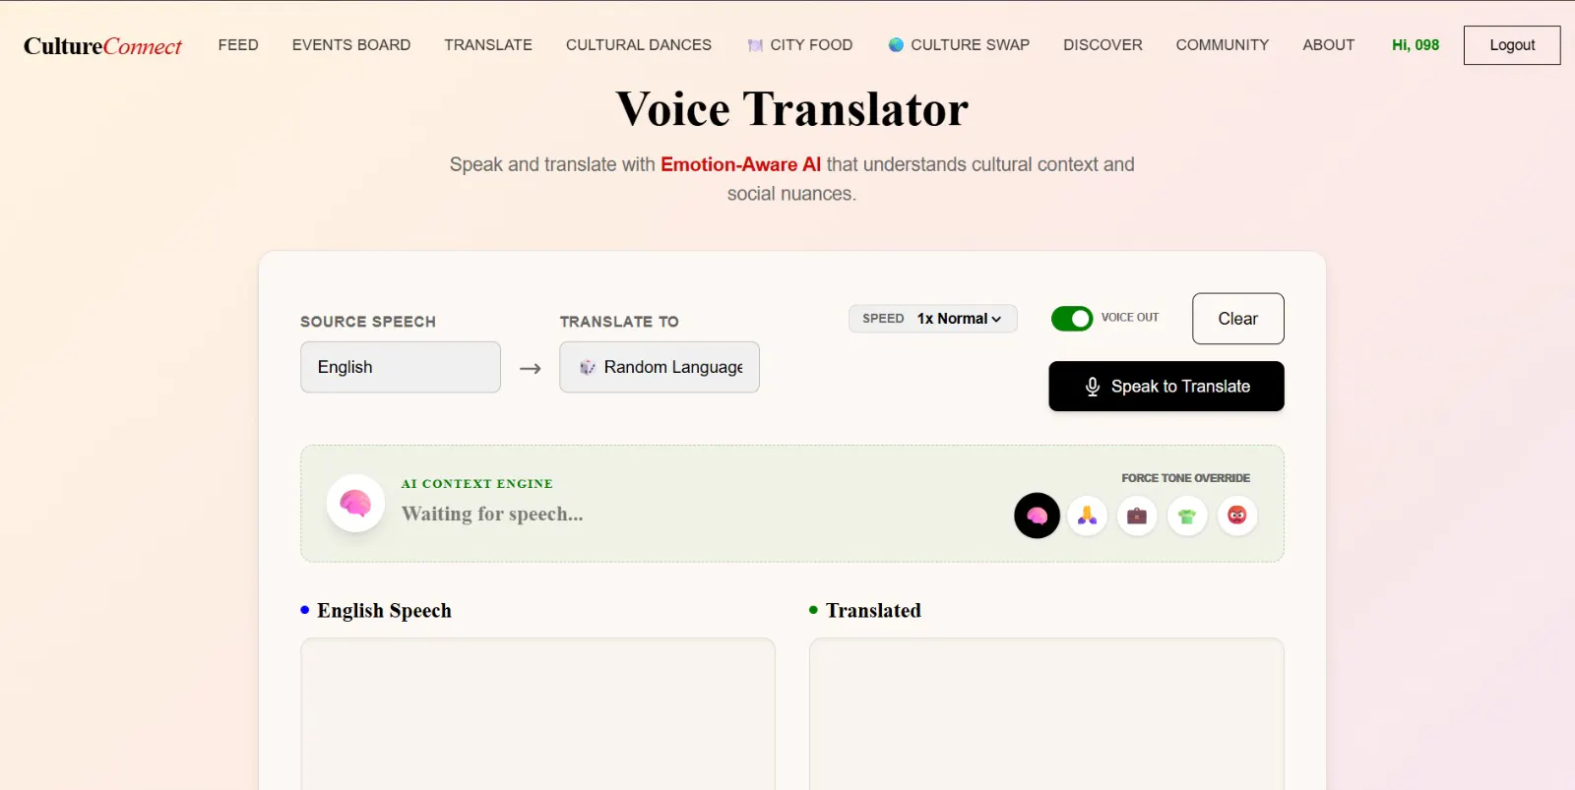The width and height of the screenshot is (1575, 790).
Task: Click the Logout button
Action: [x=1512, y=45]
